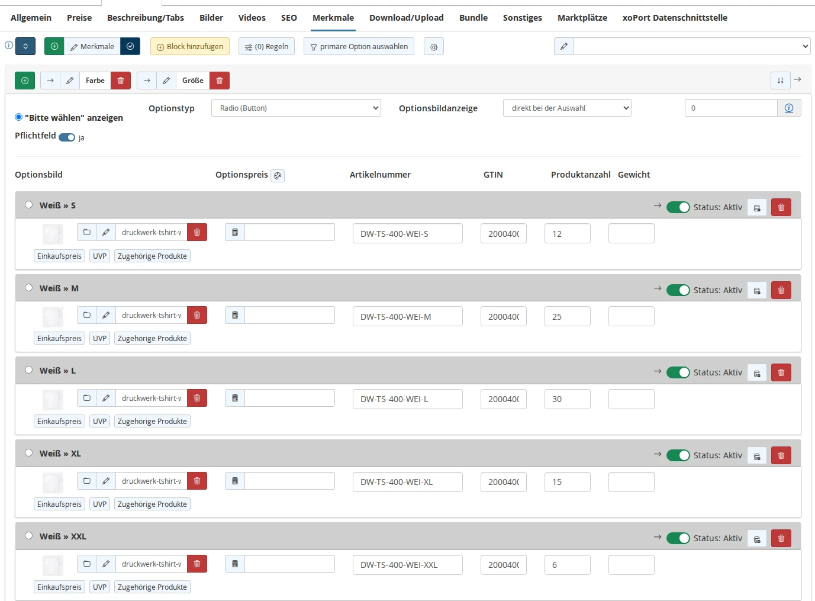
Task: Click Zugehörige Produkte in Weiß » XL row
Action: tap(152, 504)
